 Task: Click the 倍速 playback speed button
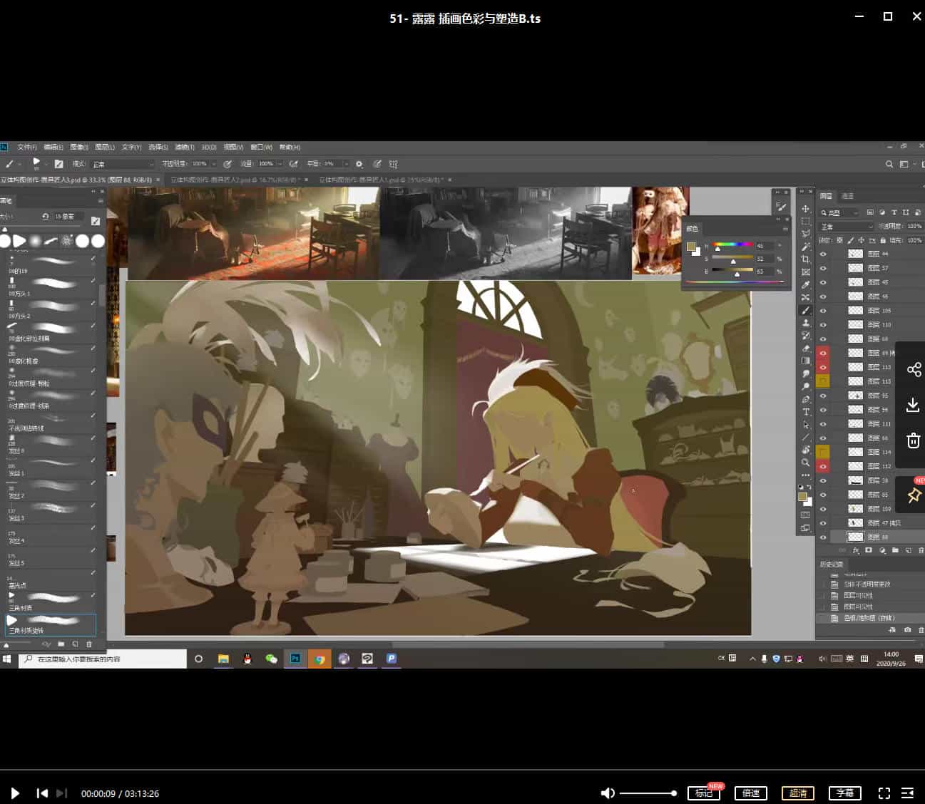(750, 793)
